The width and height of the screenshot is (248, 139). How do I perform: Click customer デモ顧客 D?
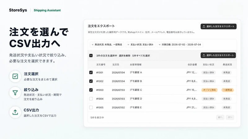[136, 99]
